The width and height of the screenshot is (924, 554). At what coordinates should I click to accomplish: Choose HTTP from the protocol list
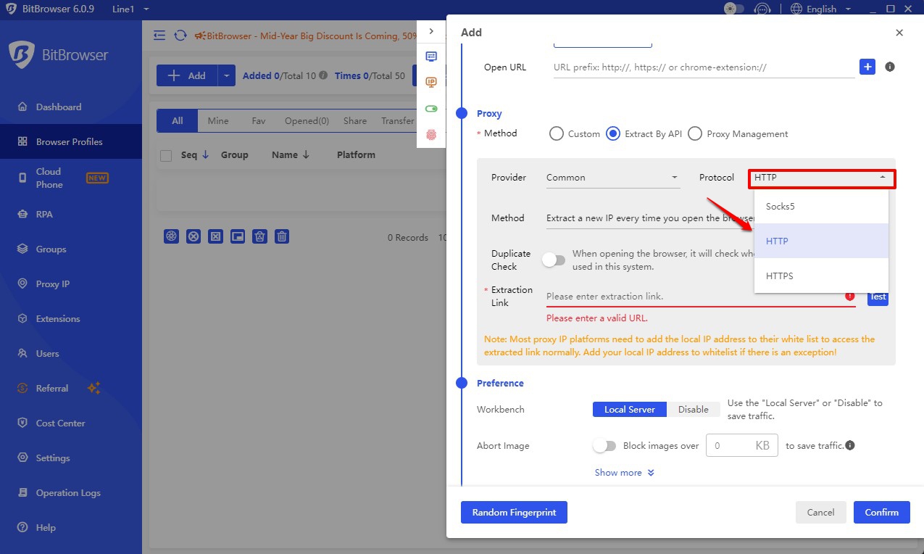821,241
